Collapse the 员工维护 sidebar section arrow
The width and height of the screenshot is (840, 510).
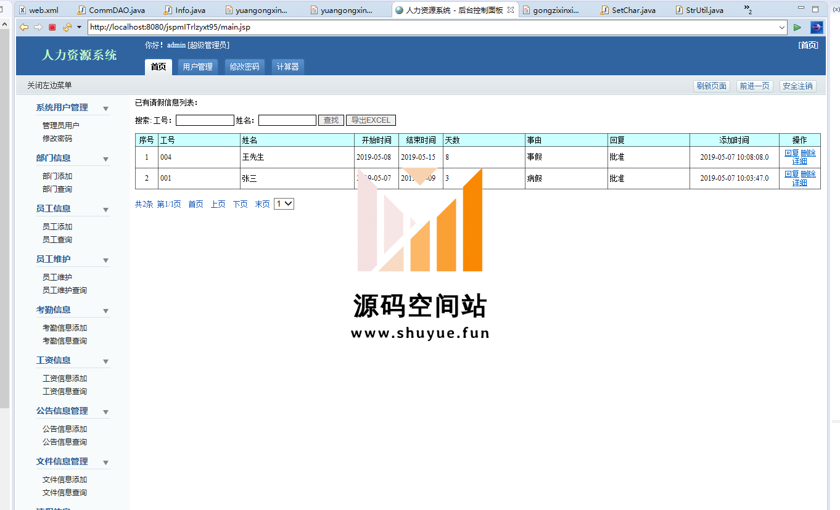105,260
